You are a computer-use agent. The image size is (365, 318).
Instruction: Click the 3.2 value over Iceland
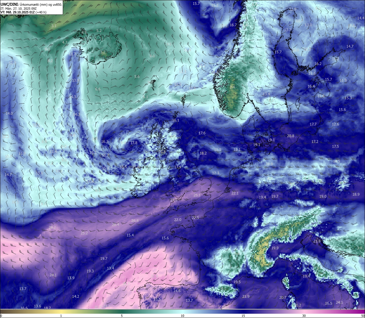click(x=103, y=52)
